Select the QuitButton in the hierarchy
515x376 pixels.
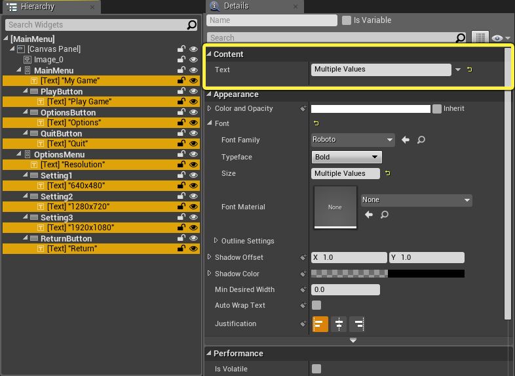(61, 133)
